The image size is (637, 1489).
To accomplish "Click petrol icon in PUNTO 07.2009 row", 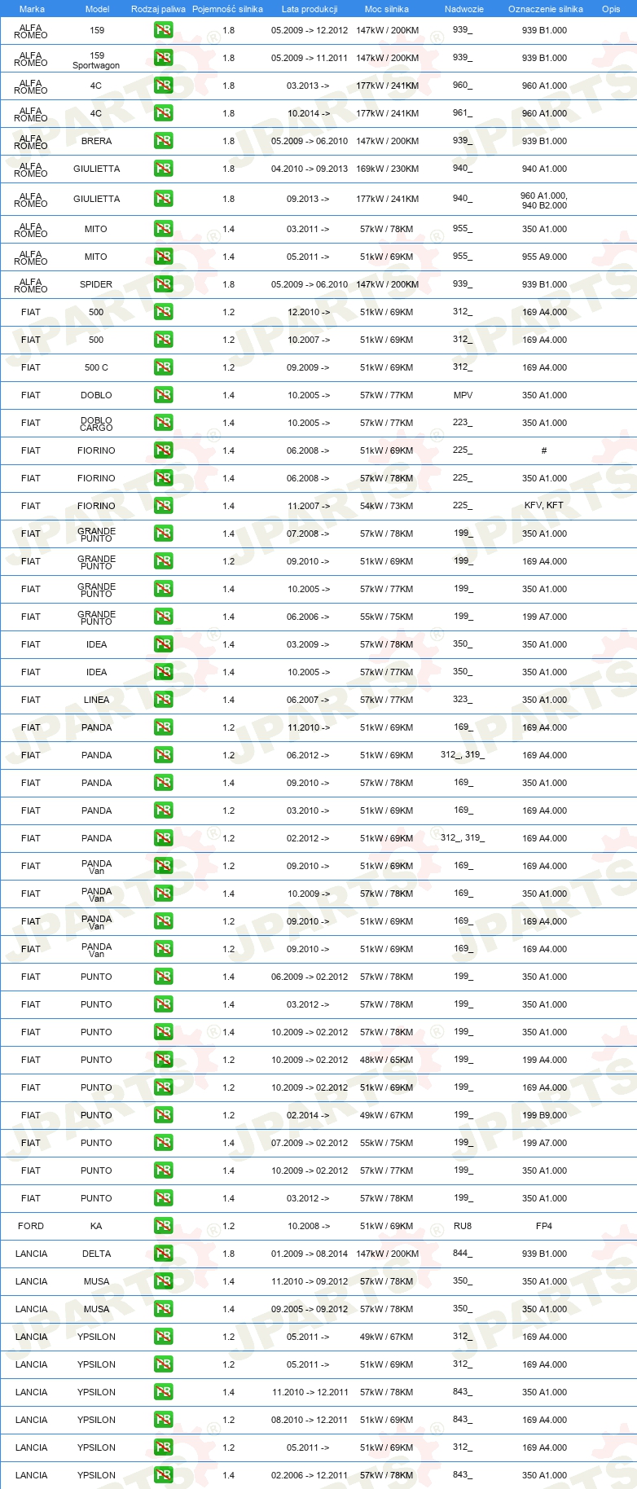I will click(x=163, y=1143).
